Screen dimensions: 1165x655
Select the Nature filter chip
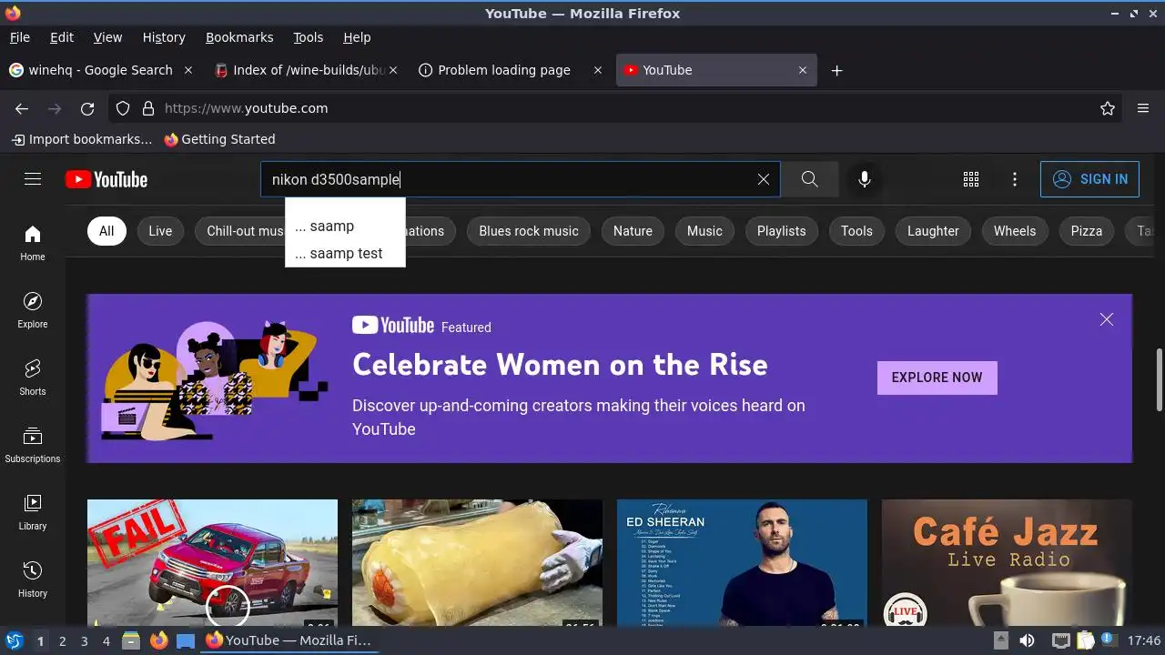tap(633, 231)
